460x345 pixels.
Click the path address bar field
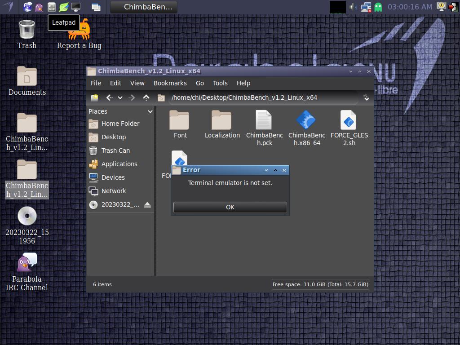click(263, 97)
